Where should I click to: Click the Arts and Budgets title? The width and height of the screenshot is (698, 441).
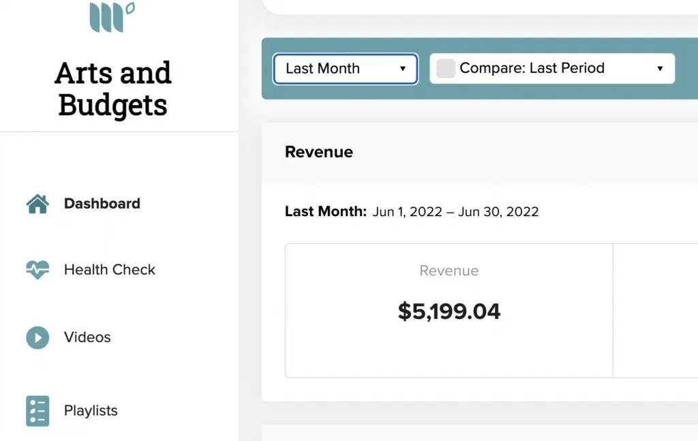tap(113, 89)
